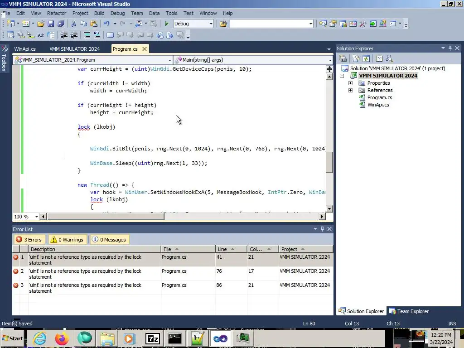Open the Debug menu
This screenshot has height=348, width=464.
[117, 13]
